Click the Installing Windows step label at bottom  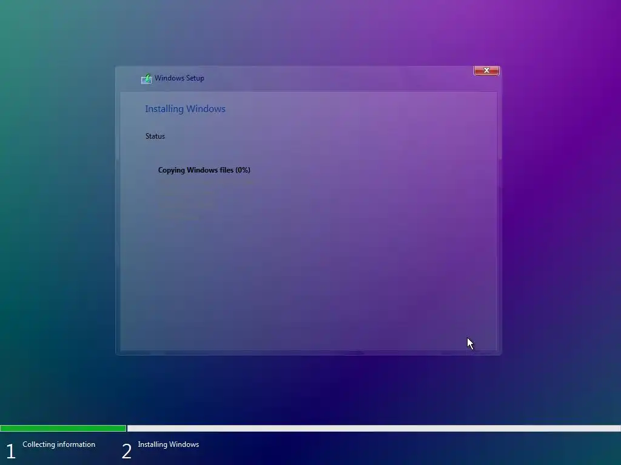coord(169,444)
